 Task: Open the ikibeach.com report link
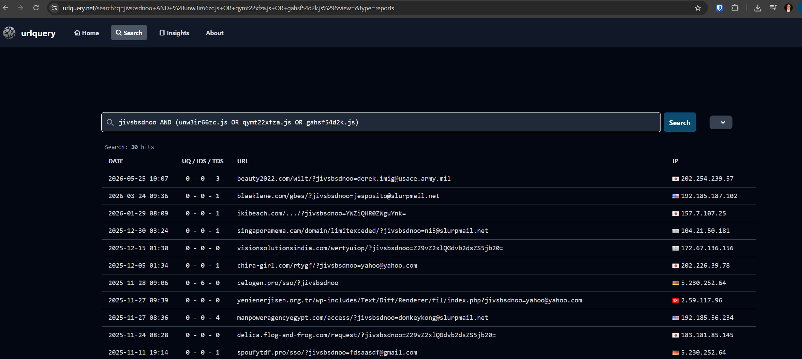click(x=321, y=213)
